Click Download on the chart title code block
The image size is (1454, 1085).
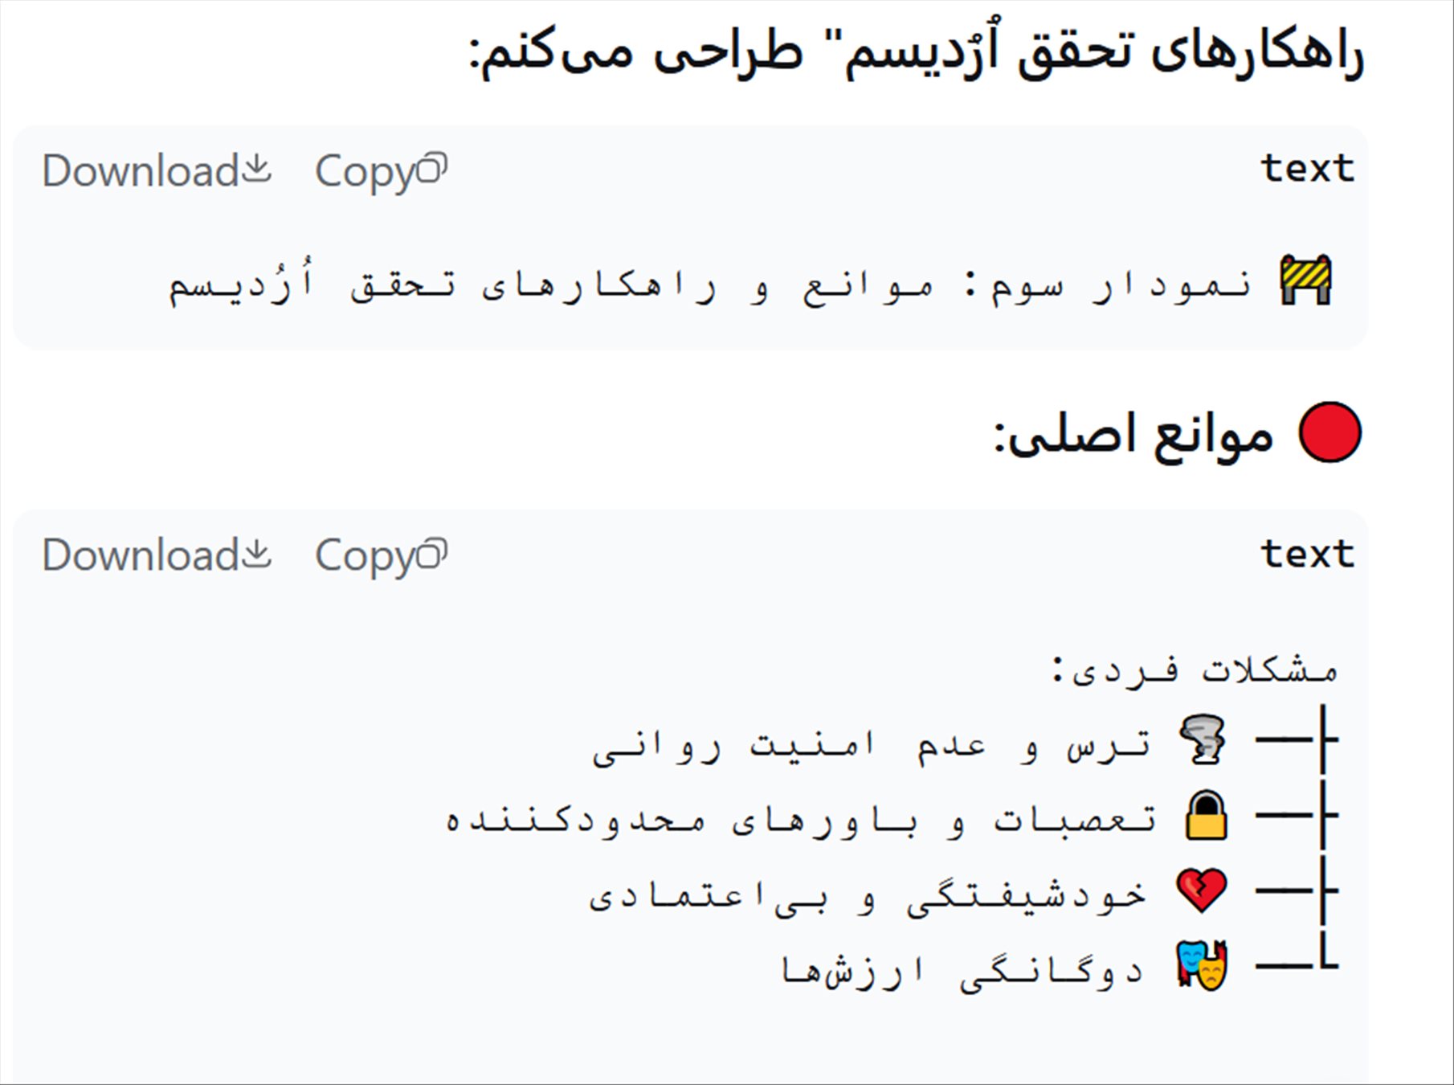pos(157,171)
